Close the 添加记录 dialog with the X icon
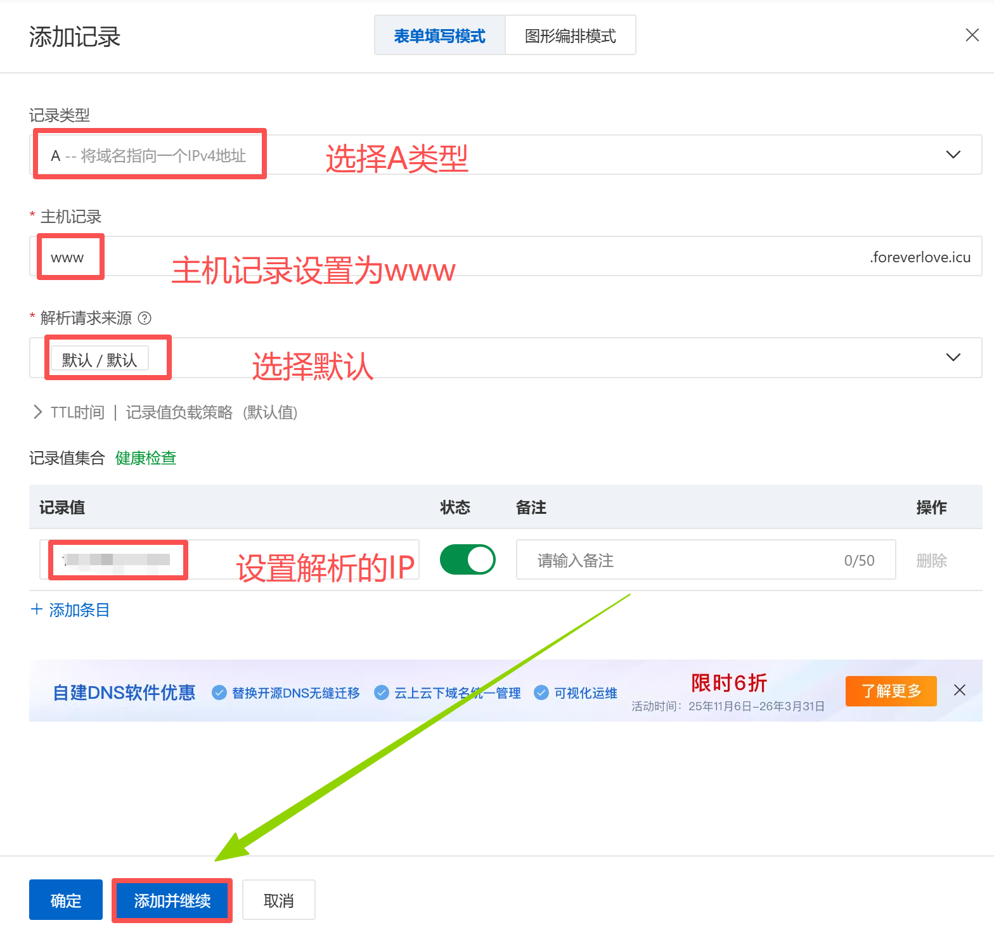 [972, 35]
